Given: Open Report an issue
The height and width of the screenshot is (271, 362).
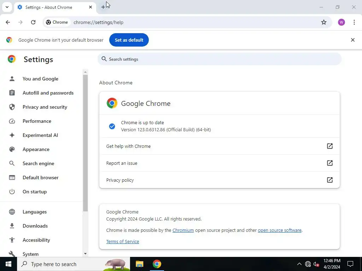Looking at the screenshot, I should point(219,163).
